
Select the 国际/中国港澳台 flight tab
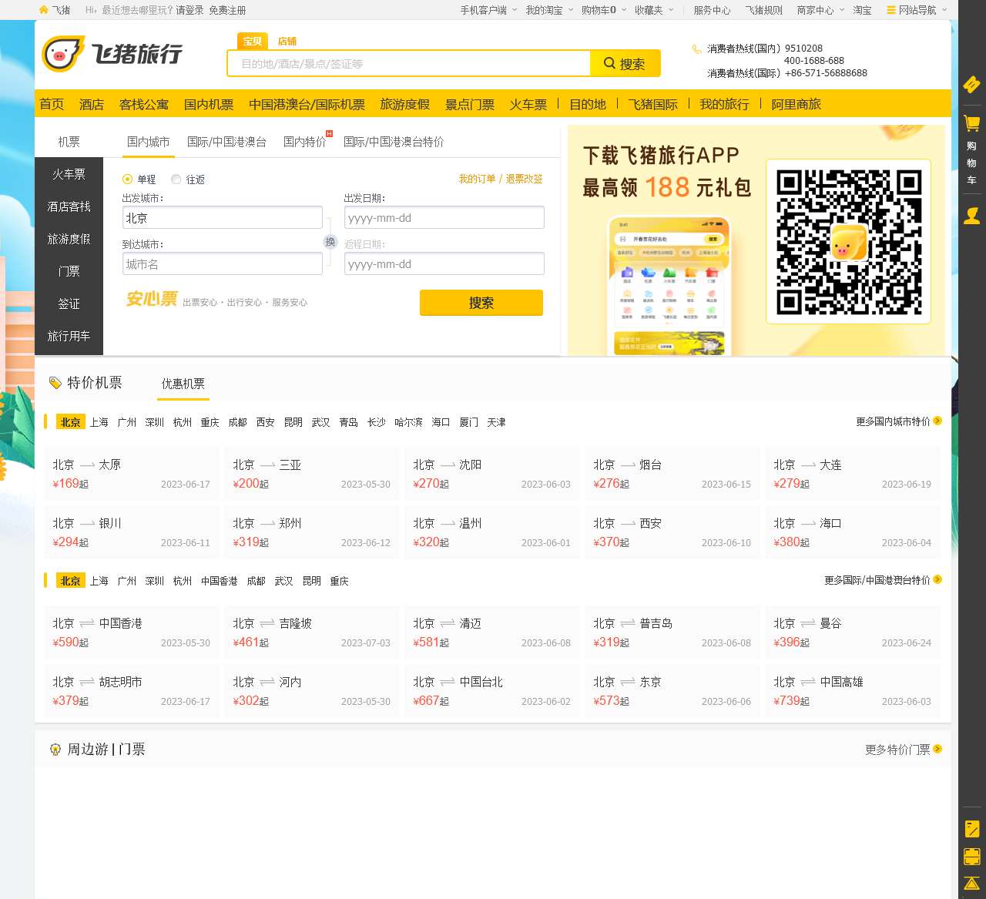coord(226,142)
